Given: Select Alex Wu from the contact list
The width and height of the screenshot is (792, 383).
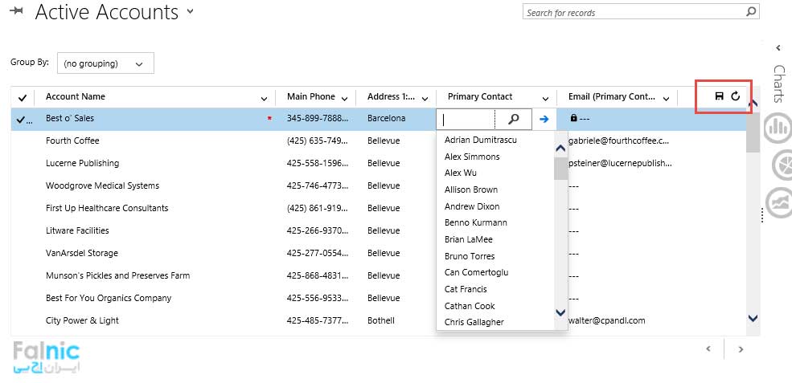Looking at the screenshot, I should tap(460, 173).
